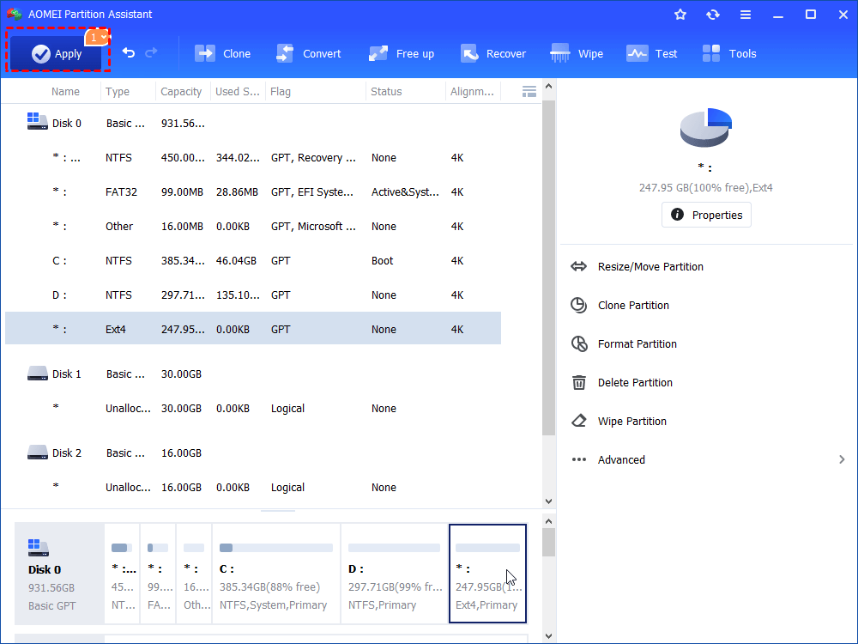Open the pending operations count dropdown

(x=98, y=37)
